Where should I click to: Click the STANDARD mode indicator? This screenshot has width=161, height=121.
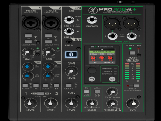click(115, 69)
